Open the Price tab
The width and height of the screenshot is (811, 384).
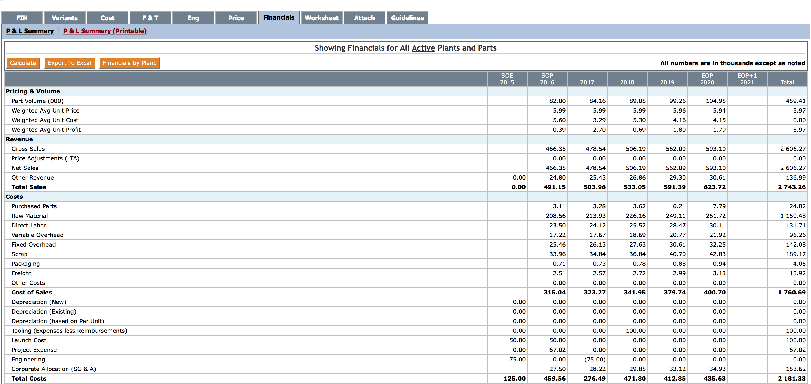tap(236, 18)
